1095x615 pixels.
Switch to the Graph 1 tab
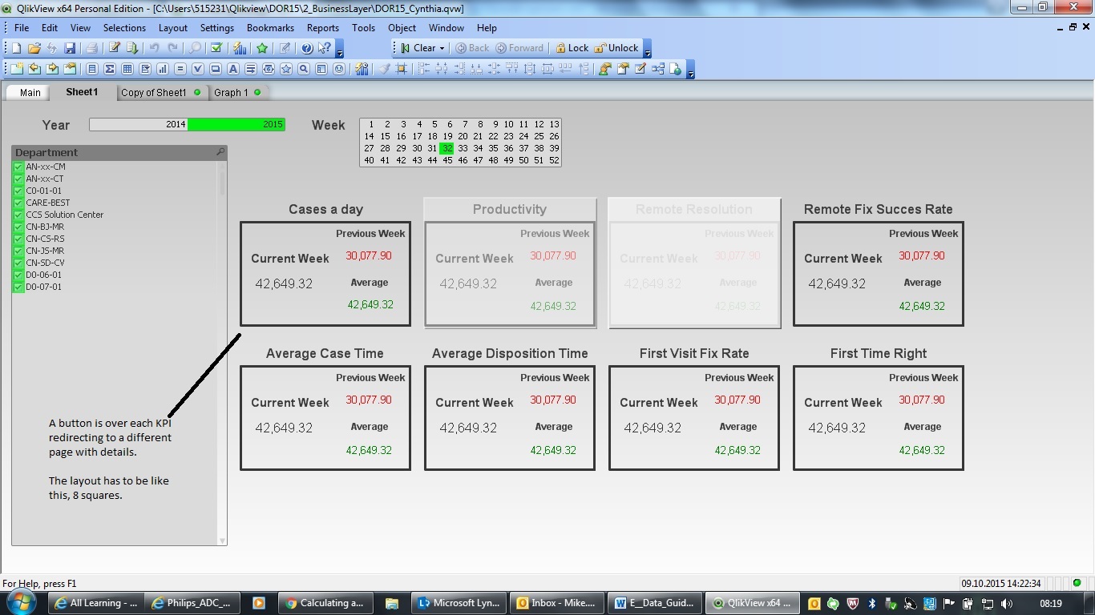coord(231,92)
